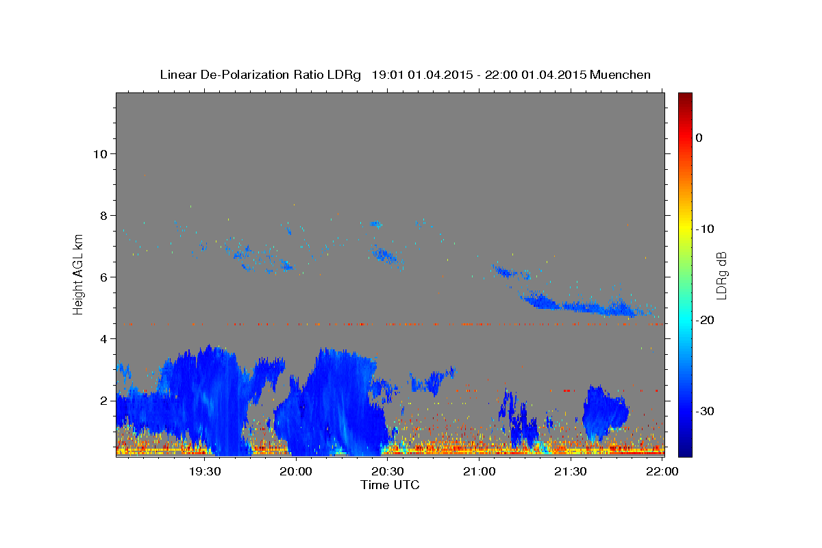Click the height tick label 10
Screen dimensions: 822x548
click(x=100, y=153)
